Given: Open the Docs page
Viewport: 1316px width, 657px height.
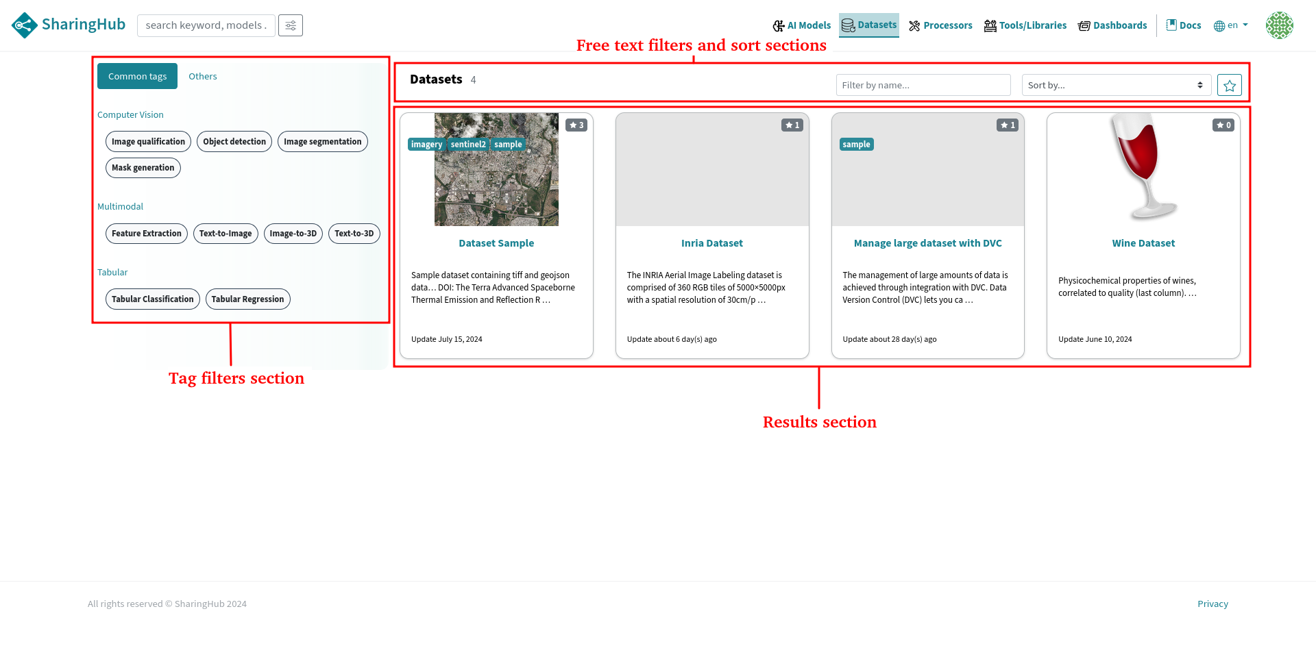Looking at the screenshot, I should coord(1184,25).
